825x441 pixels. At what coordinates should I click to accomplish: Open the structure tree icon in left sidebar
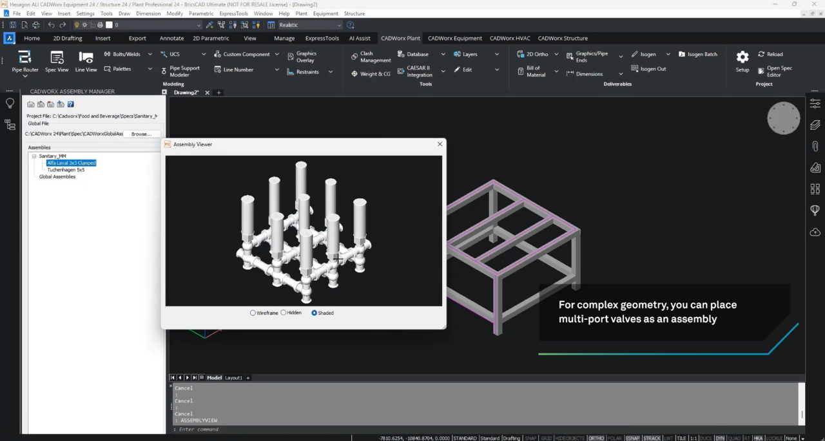[x=10, y=124]
